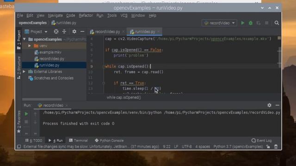296x166 pixels.
Task: Open the Python Console
Action: (109, 141)
